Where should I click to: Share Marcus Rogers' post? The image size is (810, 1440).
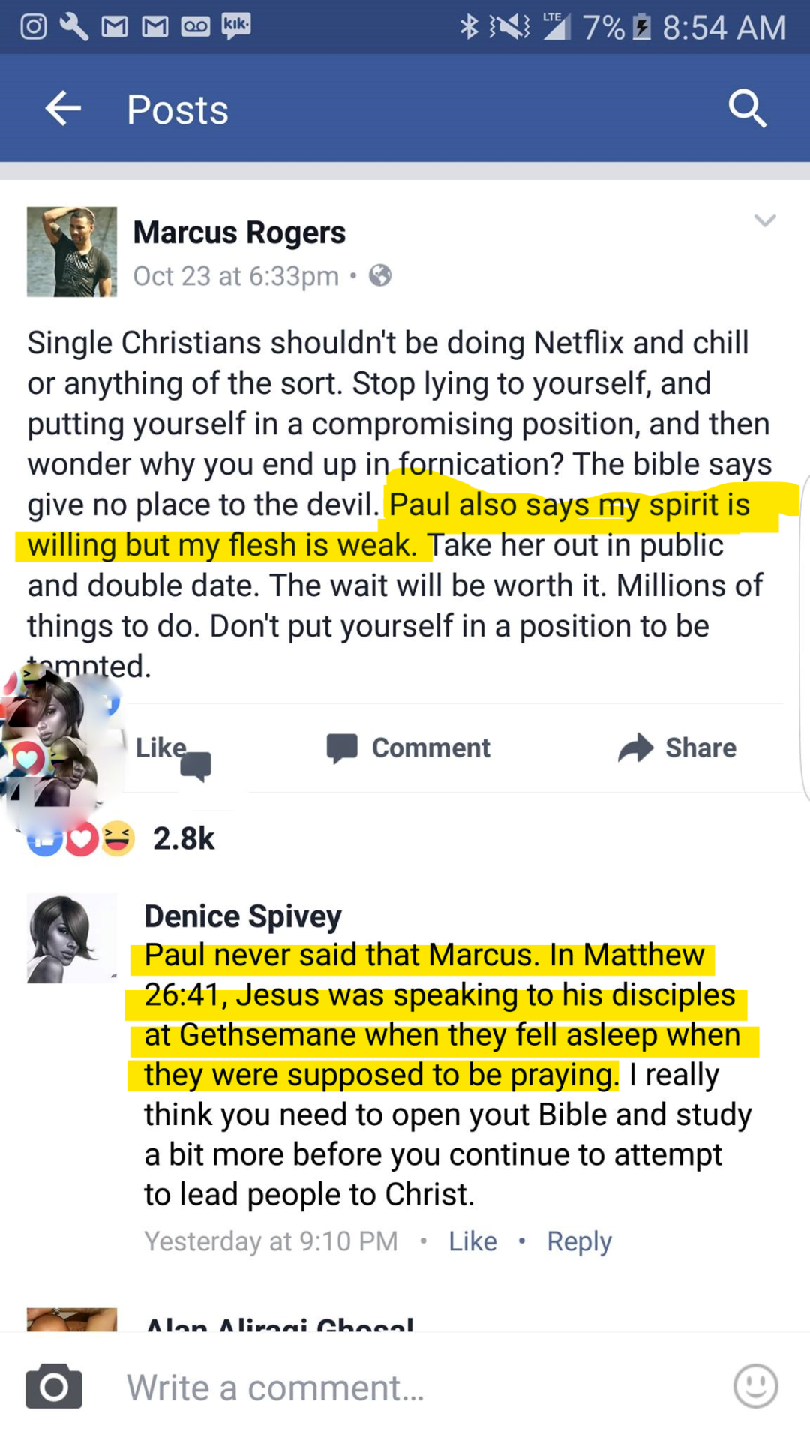[677, 748]
